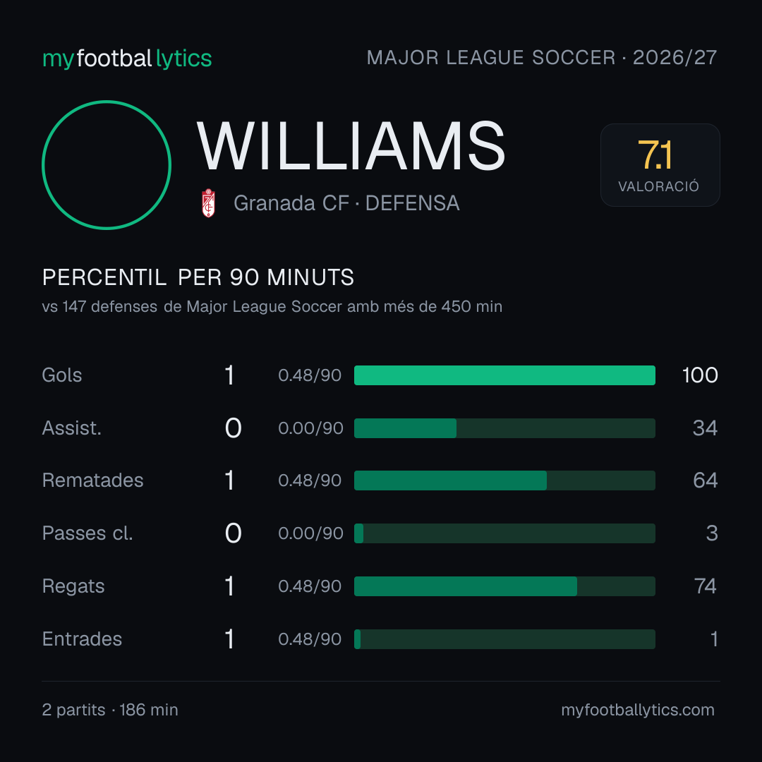Image resolution: width=762 pixels, height=762 pixels.
Task: Click the Regats percentile bar
Action: tap(504, 586)
